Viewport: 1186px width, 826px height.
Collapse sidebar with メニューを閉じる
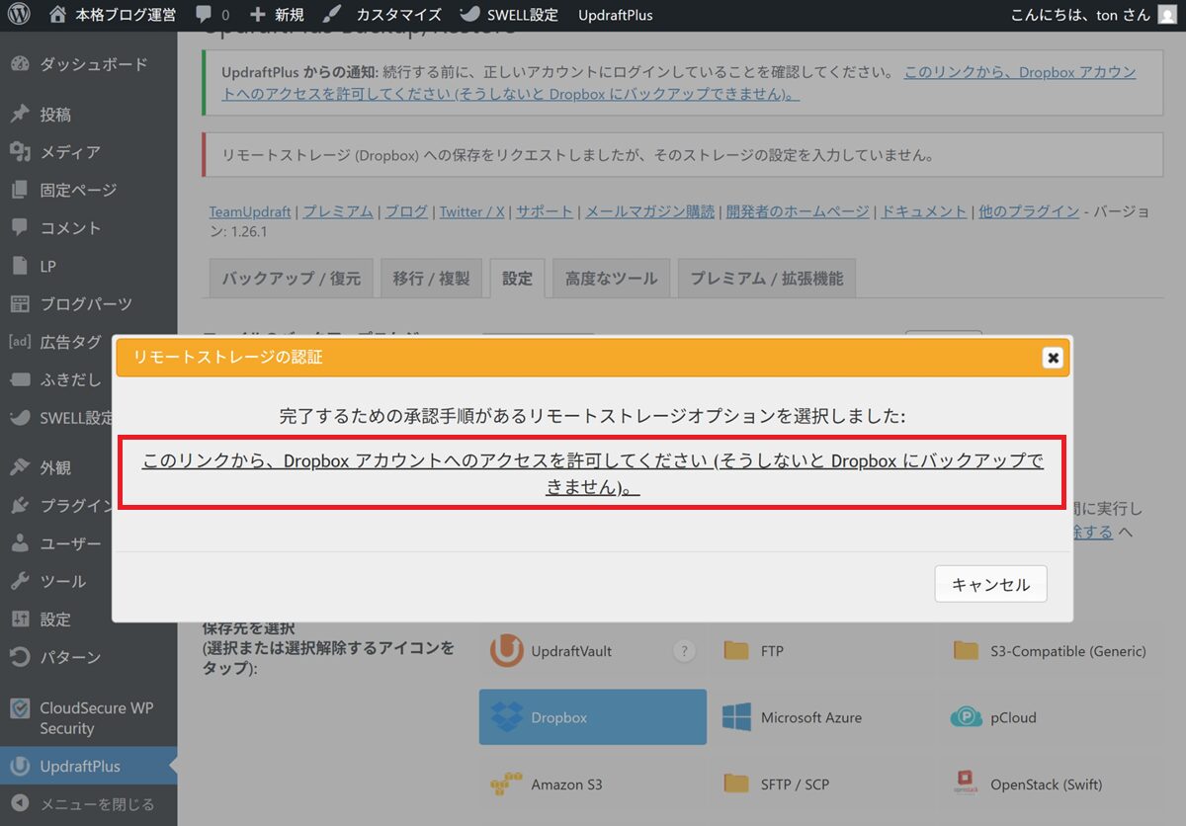pyautogui.click(x=96, y=804)
